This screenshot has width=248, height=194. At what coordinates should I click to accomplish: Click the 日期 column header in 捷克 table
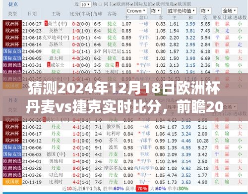[32, 14]
